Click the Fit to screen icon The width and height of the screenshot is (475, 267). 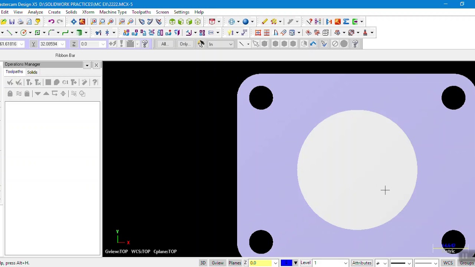click(74, 22)
